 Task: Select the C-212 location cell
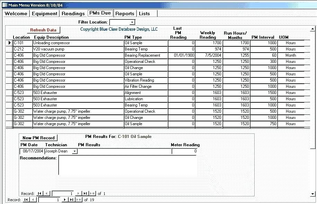coord(23,49)
